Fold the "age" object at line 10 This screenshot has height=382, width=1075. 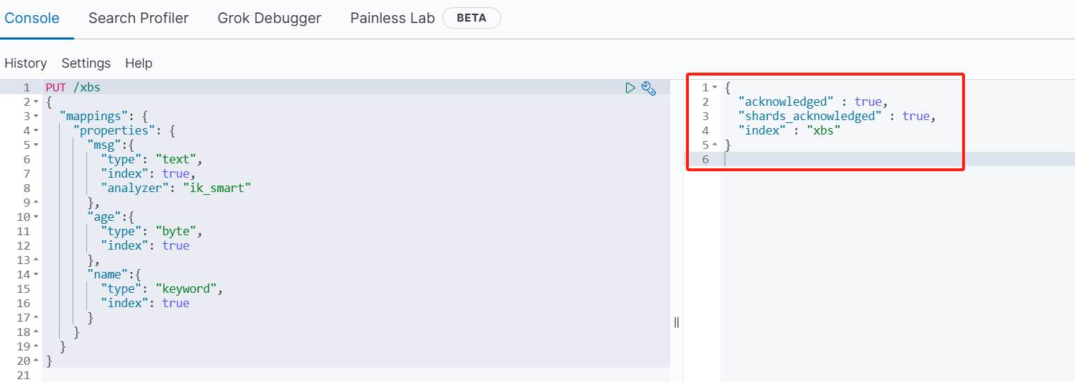click(36, 217)
